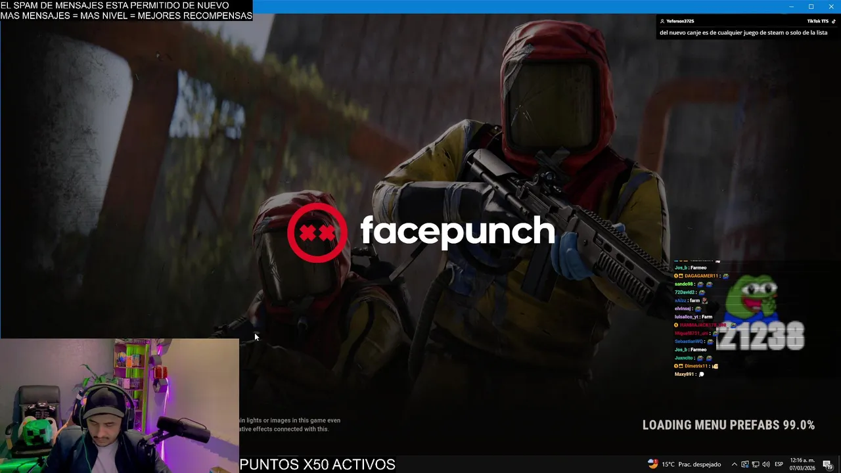Click the TikTok TTS label

click(x=818, y=21)
